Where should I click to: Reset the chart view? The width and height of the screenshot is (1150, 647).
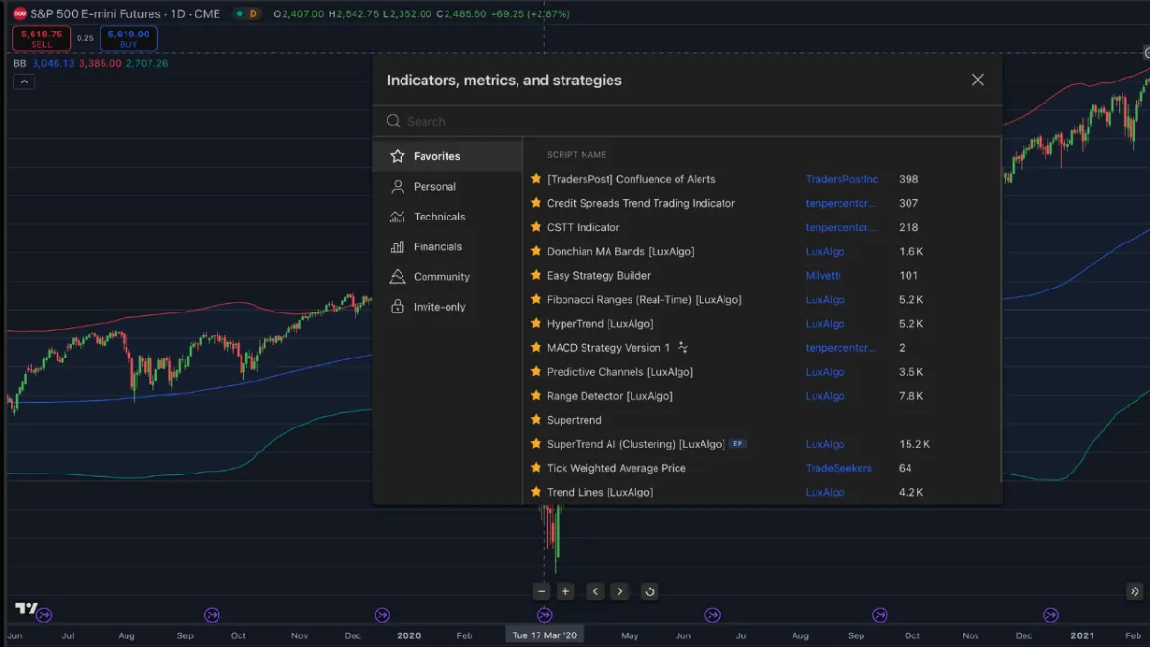[649, 591]
